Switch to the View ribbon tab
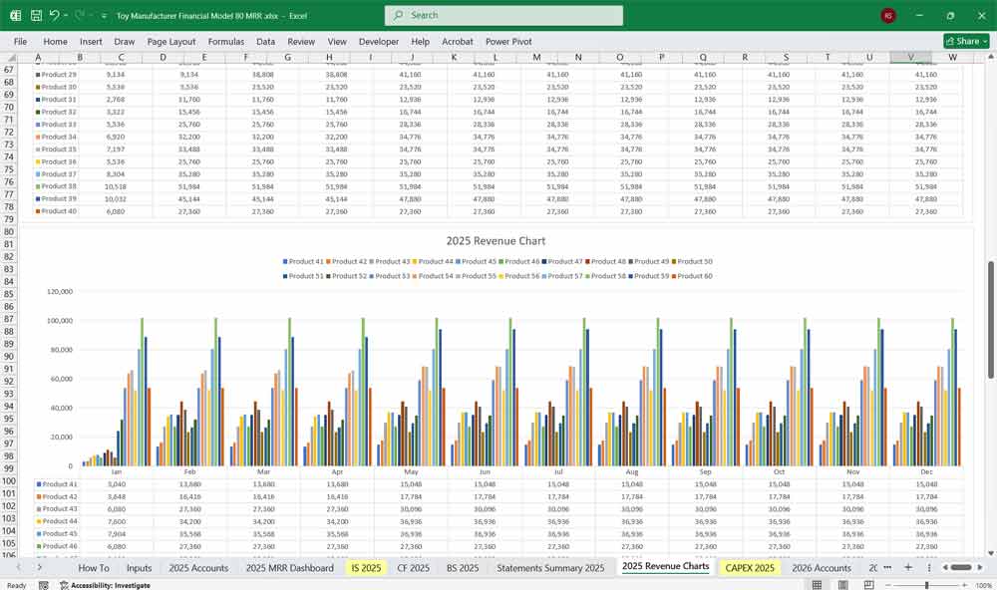 click(337, 41)
